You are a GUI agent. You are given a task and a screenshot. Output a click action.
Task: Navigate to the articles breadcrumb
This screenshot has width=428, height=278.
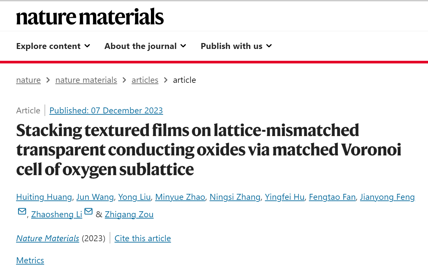[x=145, y=80]
